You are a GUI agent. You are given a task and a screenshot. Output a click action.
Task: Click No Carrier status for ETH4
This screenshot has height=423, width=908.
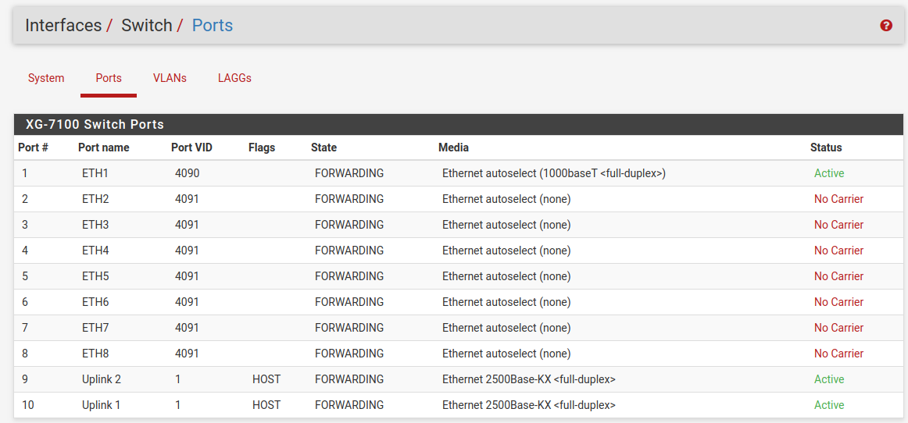click(838, 251)
